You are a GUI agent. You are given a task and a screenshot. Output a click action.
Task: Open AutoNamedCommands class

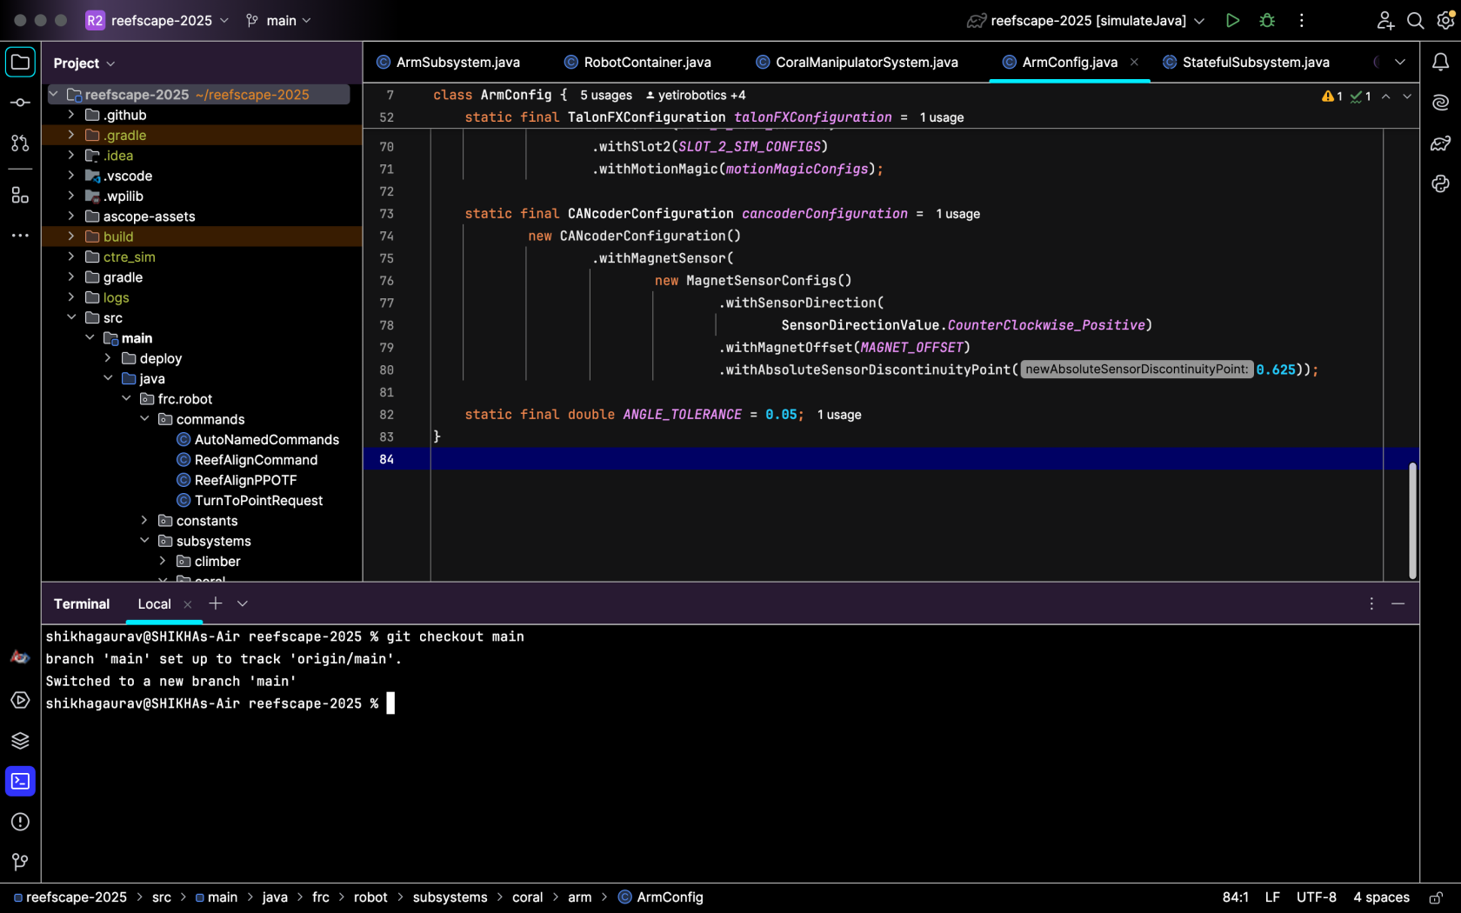click(257, 440)
